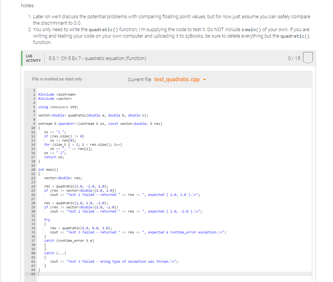Click the 'os << res[0];' line
The image size is (333, 282).
click(63, 140)
